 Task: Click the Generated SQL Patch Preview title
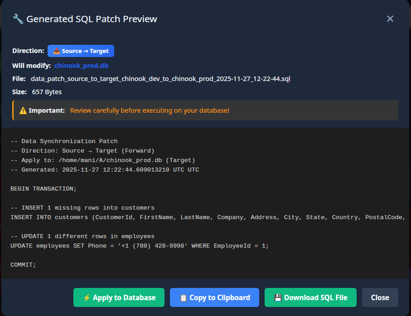pos(92,19)
